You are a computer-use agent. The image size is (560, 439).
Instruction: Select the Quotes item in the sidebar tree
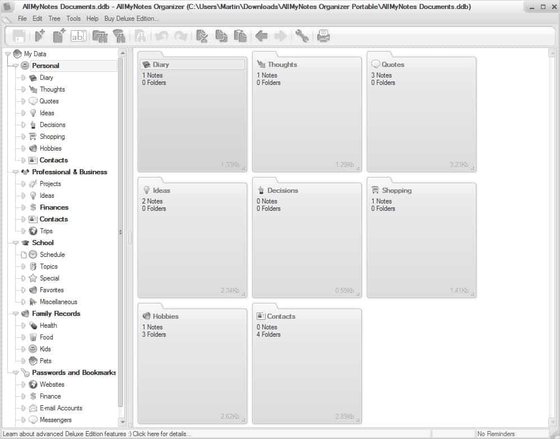[x=49, y=101]
